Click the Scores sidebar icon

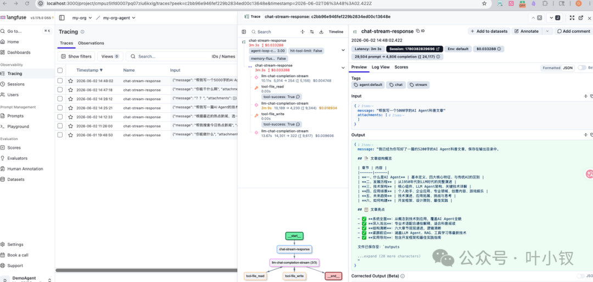[3, 148]
